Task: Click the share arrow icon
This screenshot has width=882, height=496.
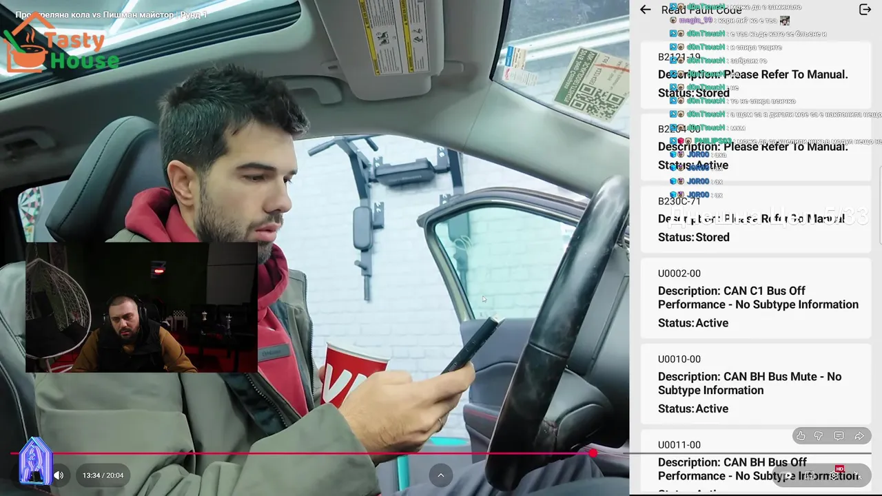Action: (x=859, y=436)
